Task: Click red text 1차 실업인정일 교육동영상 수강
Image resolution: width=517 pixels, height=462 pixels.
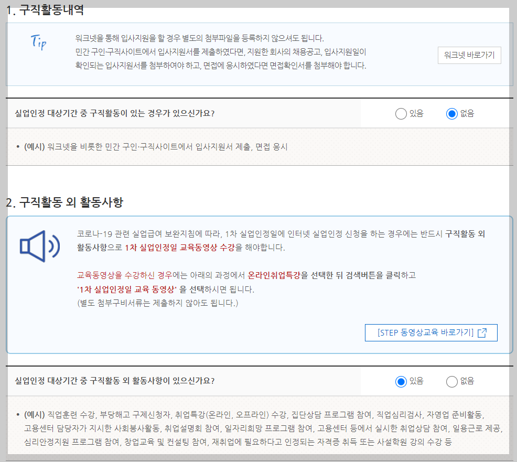Action: coord(180,248)
